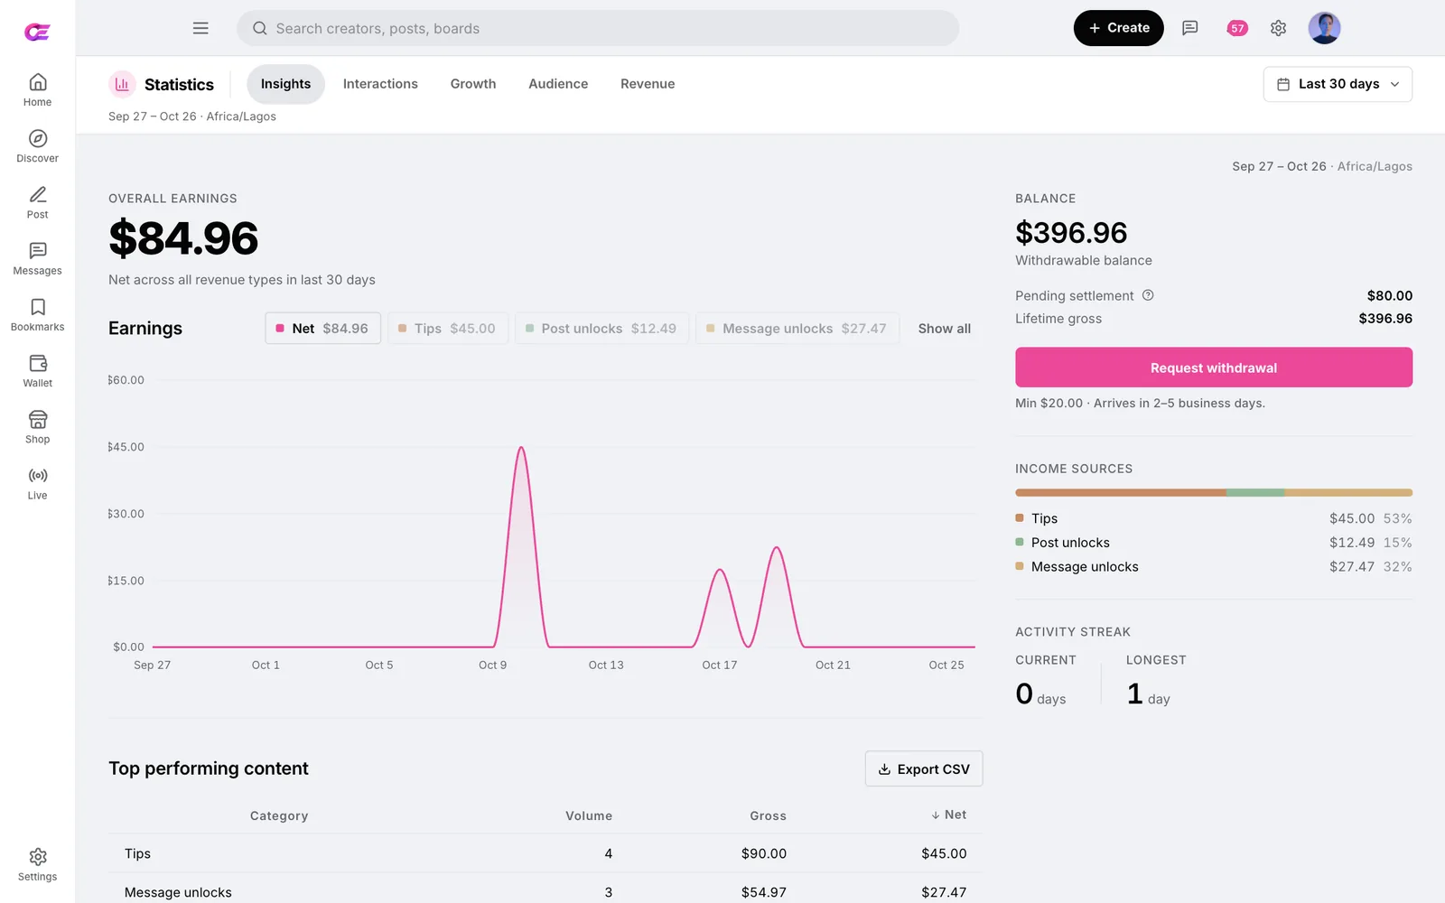The image size is (1445, 903).
Task: Open the user profile avatar
Action: [x=1324, y=28]
